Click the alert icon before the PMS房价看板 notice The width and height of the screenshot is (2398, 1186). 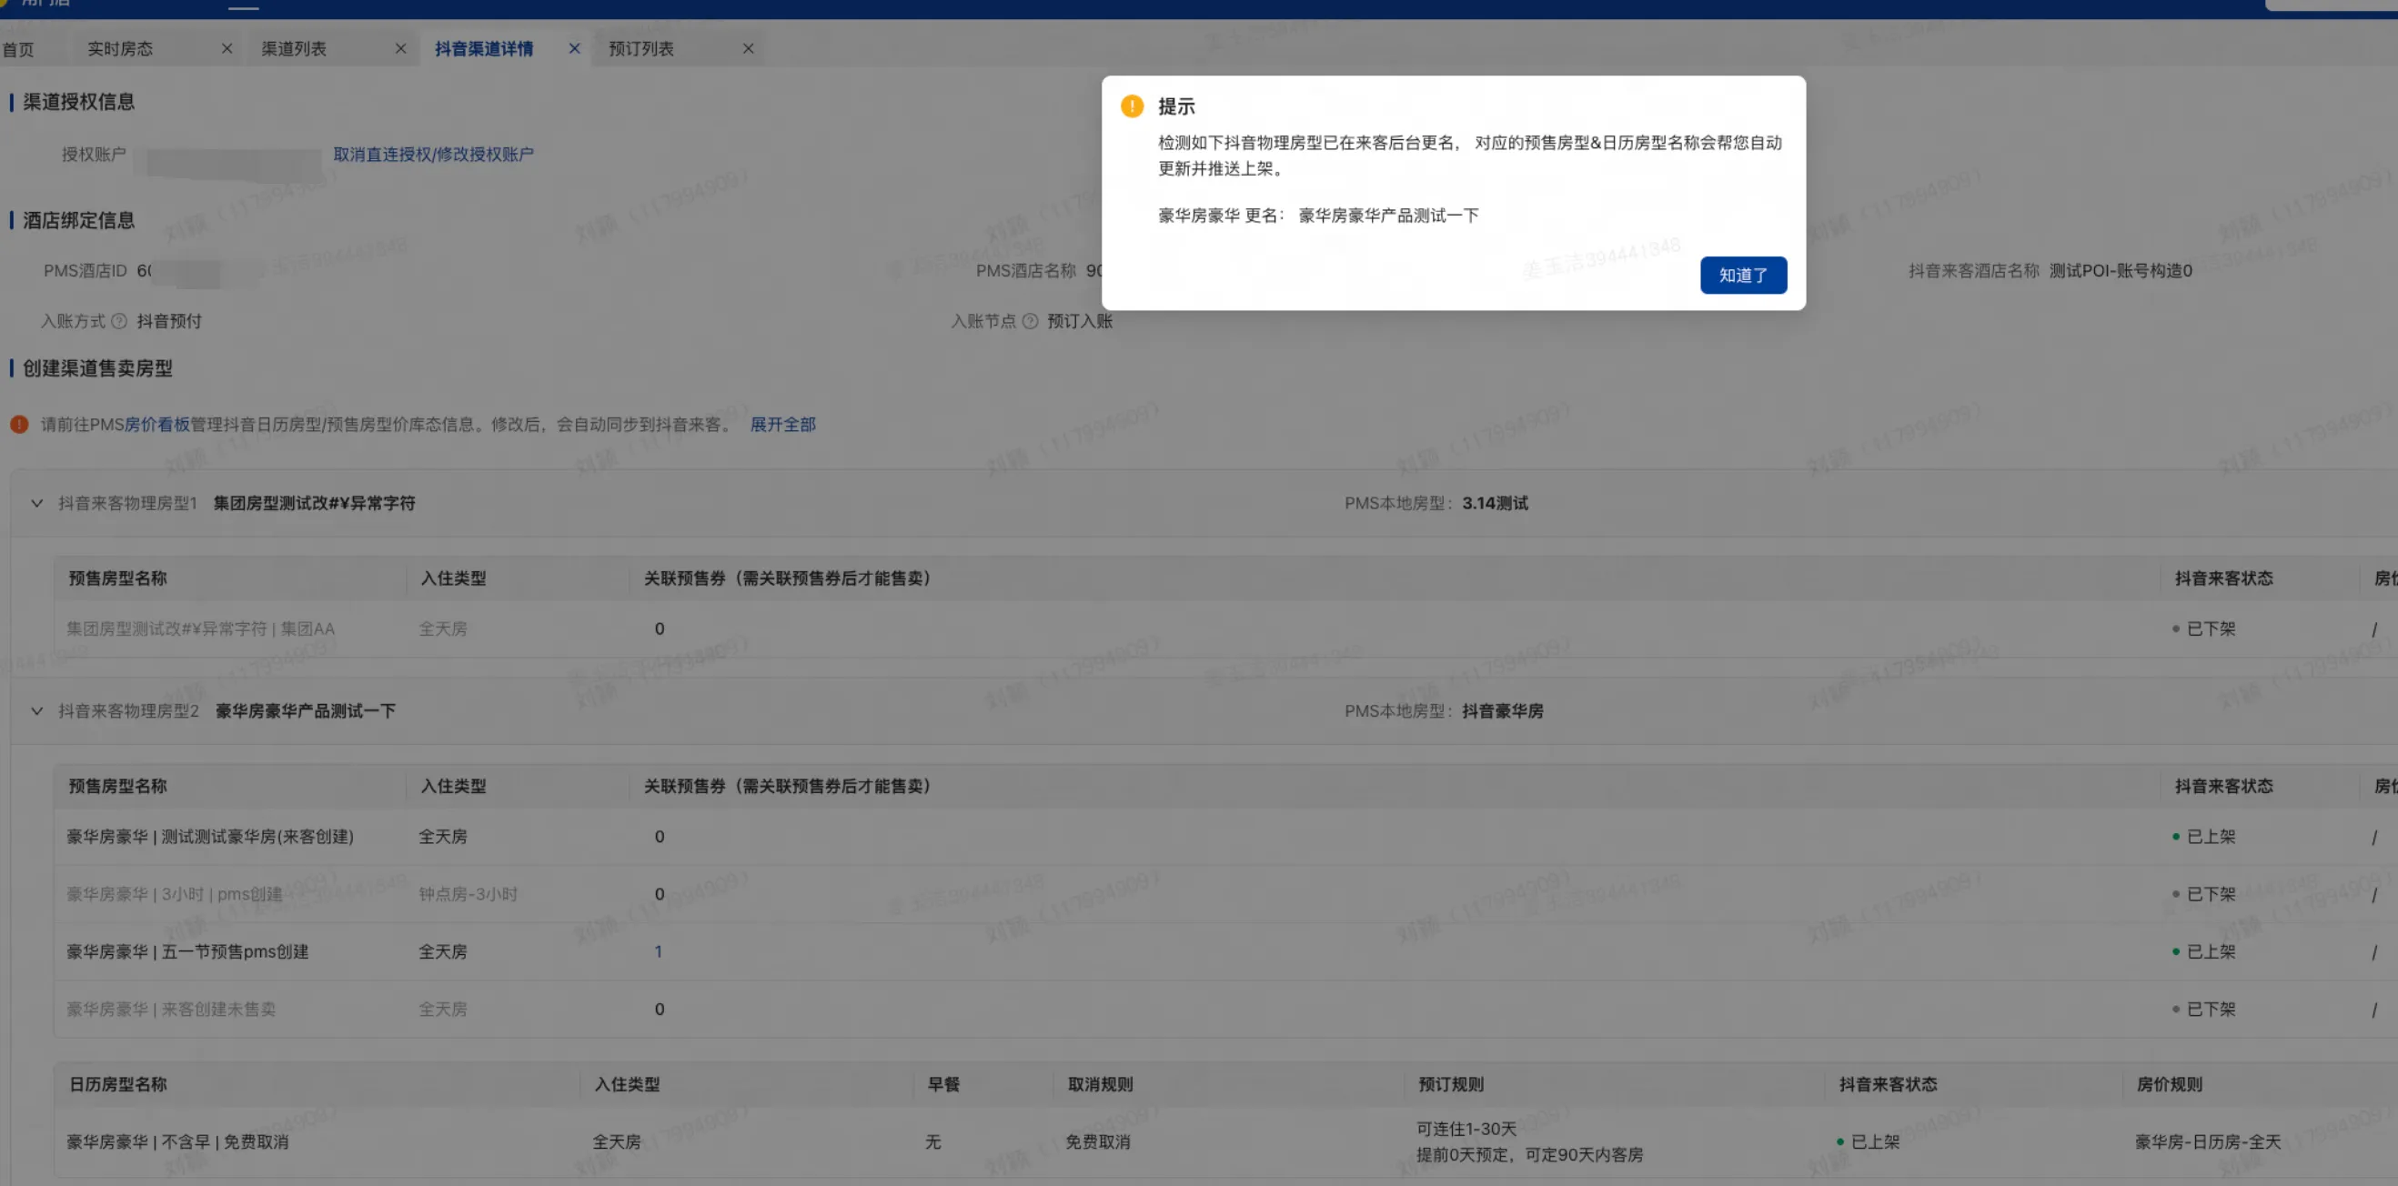[x=18, y=425]
